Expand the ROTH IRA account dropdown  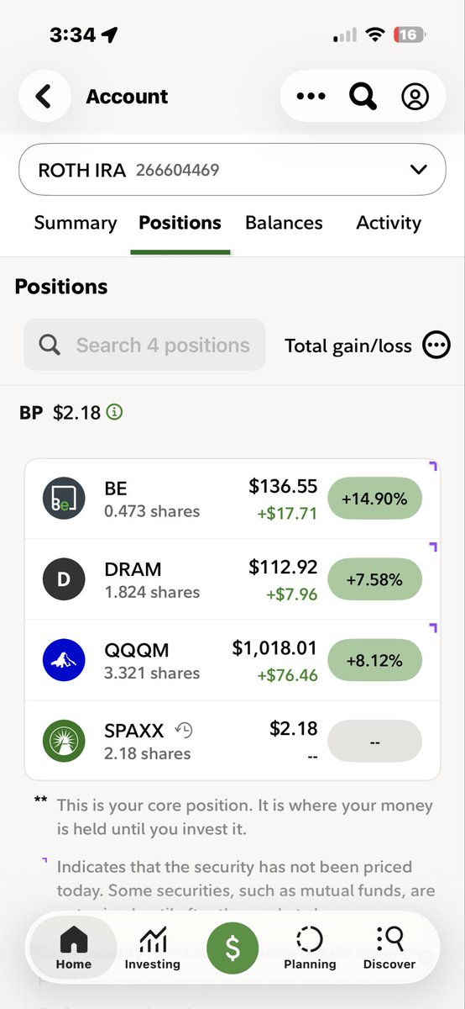coord(232,170)
